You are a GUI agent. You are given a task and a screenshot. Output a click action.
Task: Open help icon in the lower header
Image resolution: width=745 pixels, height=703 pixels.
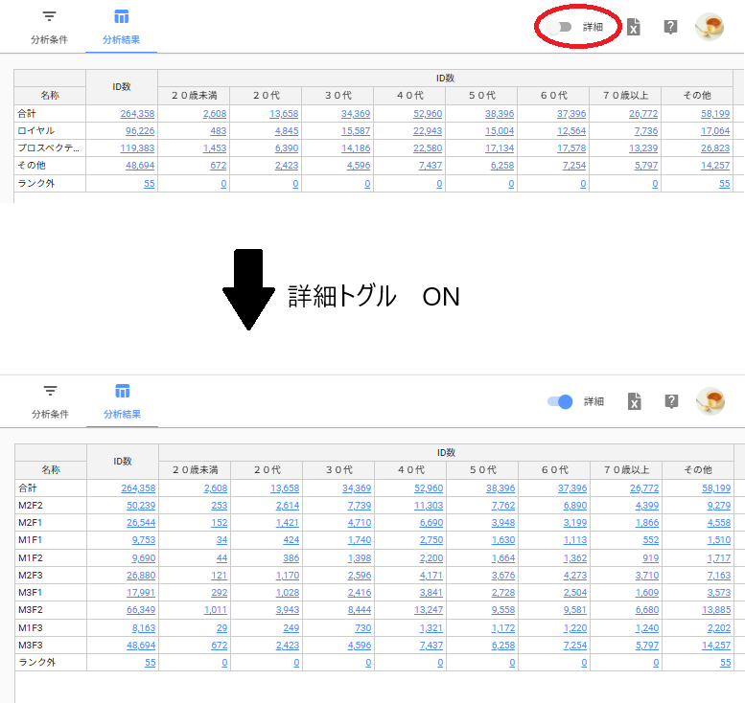coord(671,401)
